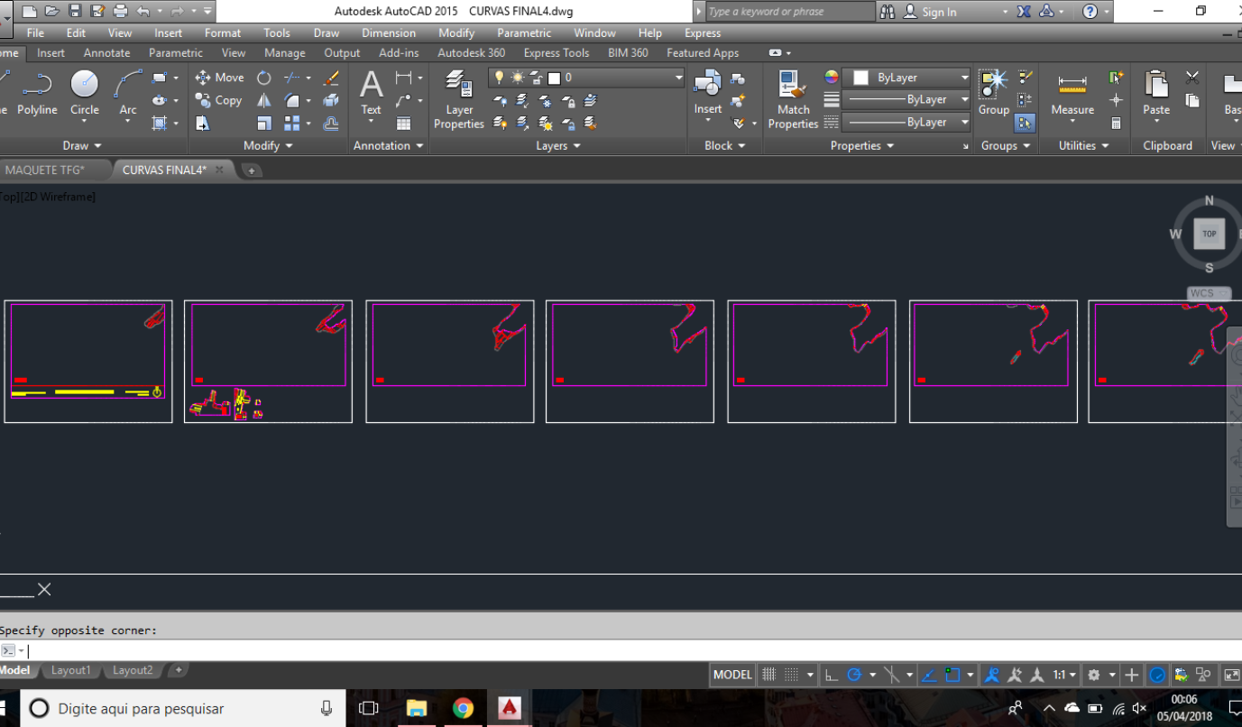1242x727 pixels.
Task: Expand the Layers panel dropdown
Action: pyautogui.click(x=558, y=145)
